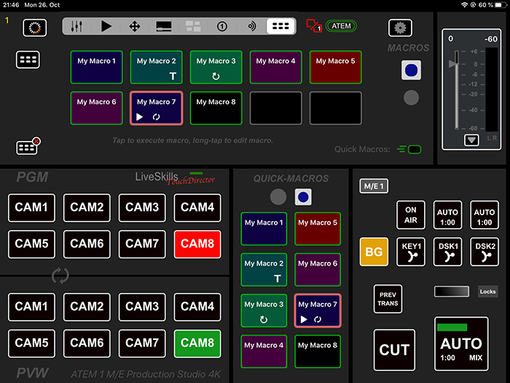Enable the BG next transition button

[374, 252]
